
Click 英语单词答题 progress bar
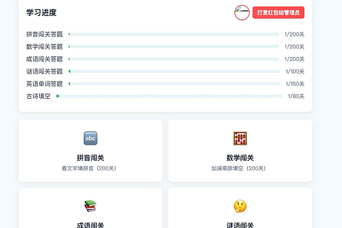174,84
